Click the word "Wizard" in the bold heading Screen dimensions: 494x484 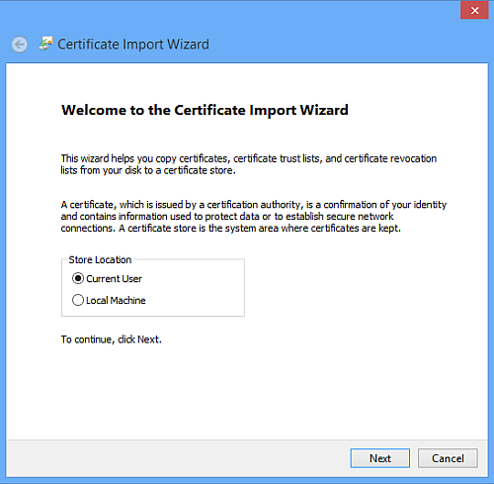tap(324, 110)
